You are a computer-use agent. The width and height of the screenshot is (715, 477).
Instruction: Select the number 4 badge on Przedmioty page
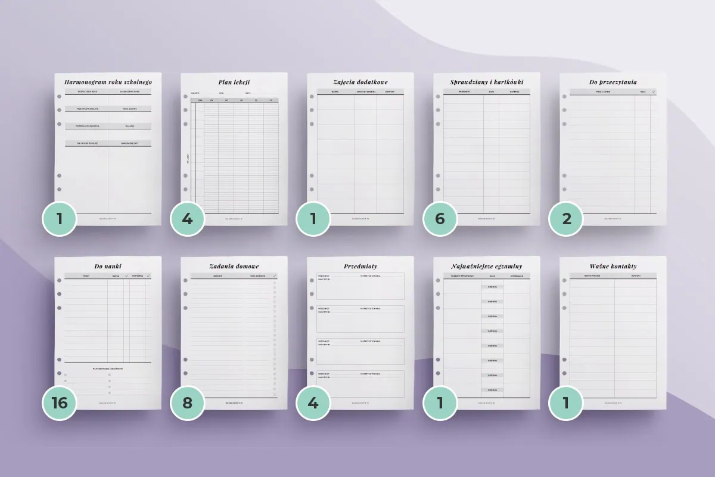coord(313,402)
